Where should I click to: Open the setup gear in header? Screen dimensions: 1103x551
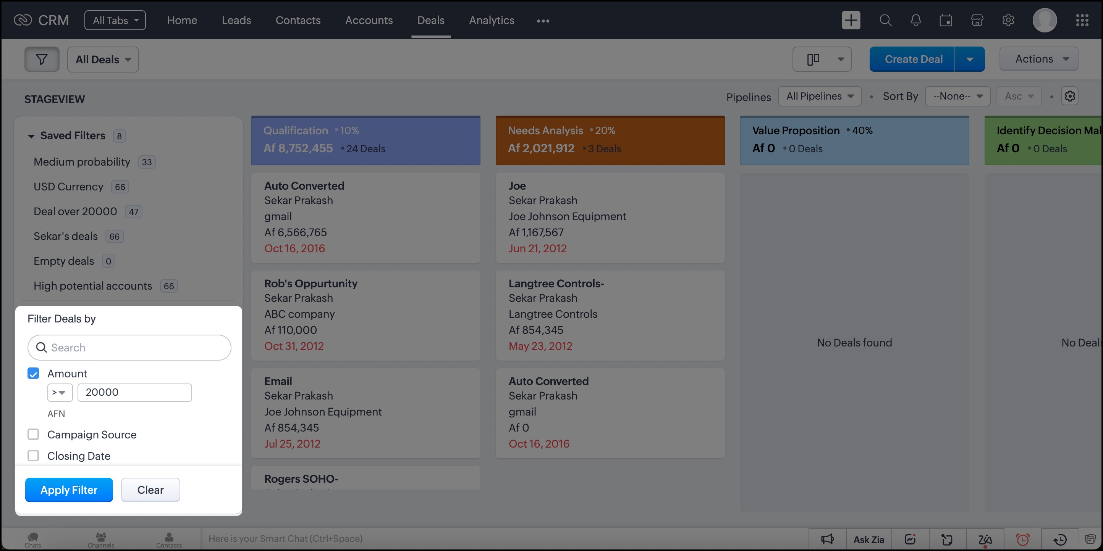(x=1008, y=20)
